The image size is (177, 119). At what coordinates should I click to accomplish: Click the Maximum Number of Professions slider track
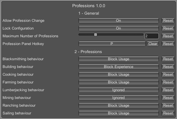click(111, 35)
